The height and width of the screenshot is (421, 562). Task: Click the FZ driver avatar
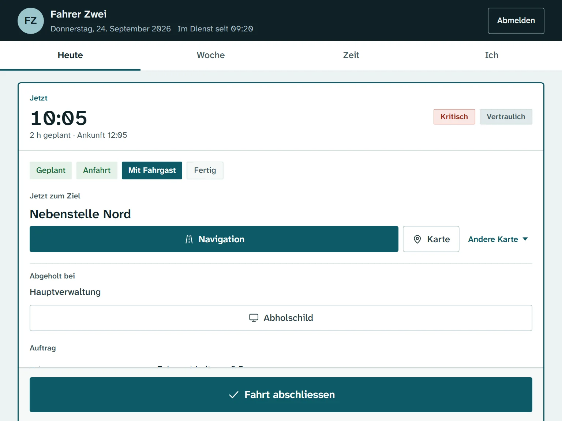coord(31,21)
